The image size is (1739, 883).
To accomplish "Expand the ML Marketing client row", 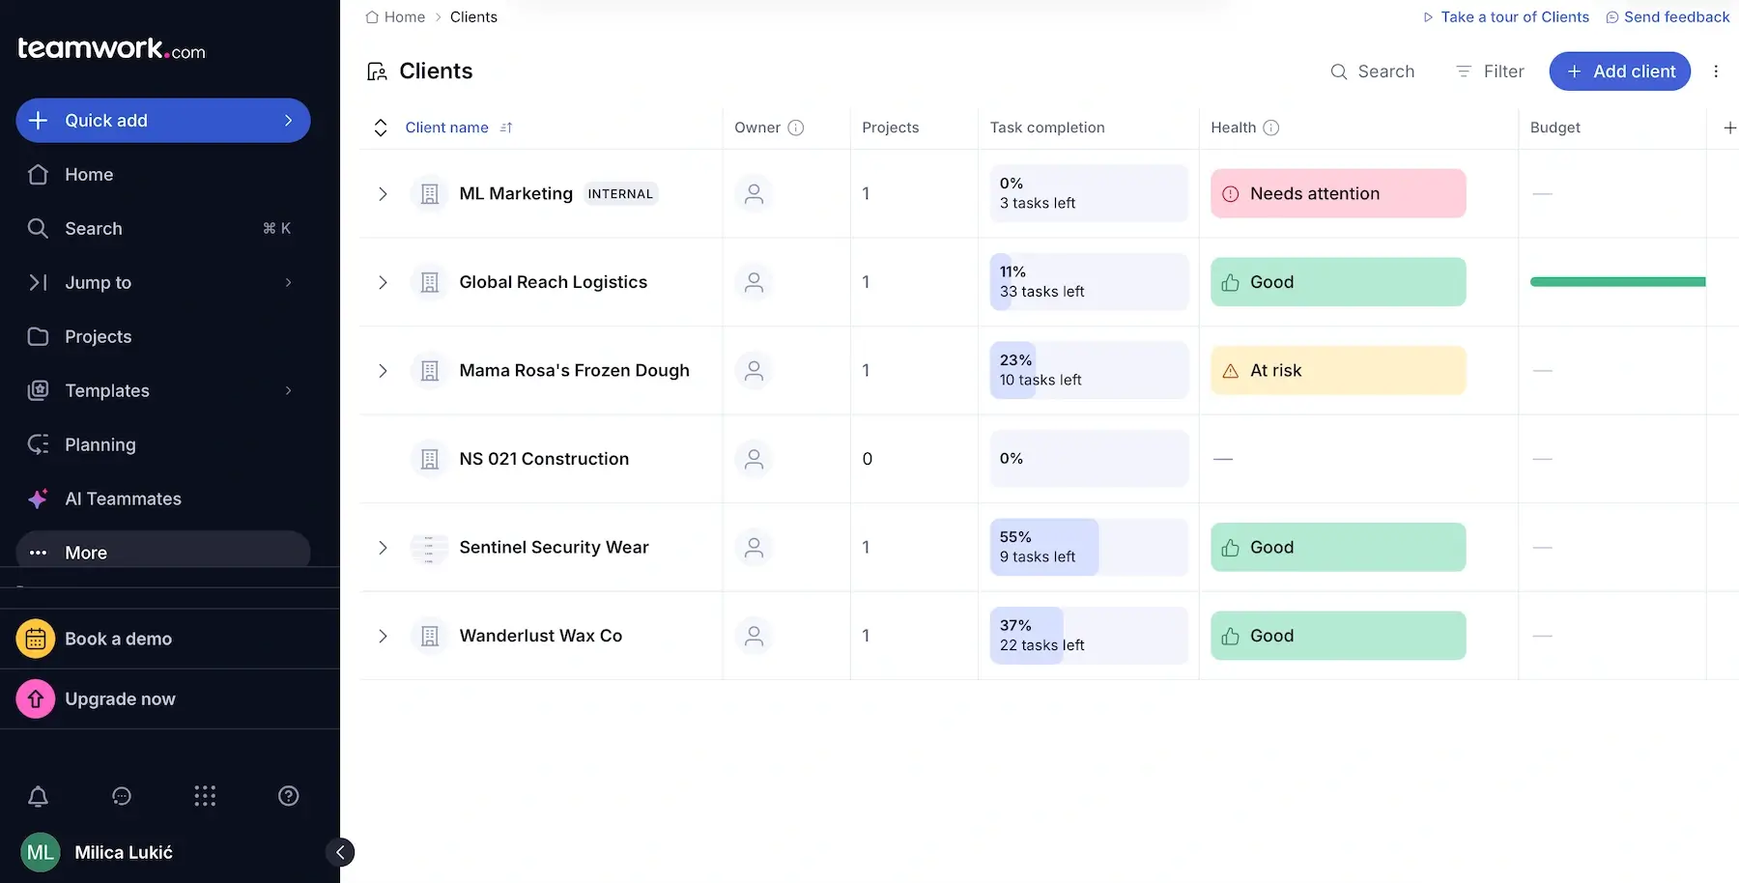I will tap(383, 193).
